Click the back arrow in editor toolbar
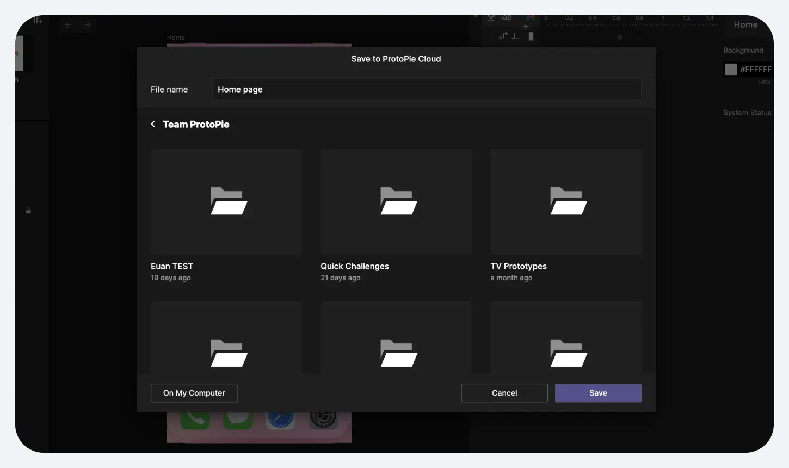Viewport: 789px width, 468px height. click(x=68, y=25)
